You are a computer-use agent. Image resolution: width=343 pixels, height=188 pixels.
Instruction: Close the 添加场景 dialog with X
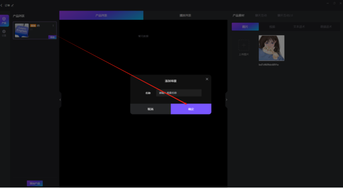click(207, 79)
